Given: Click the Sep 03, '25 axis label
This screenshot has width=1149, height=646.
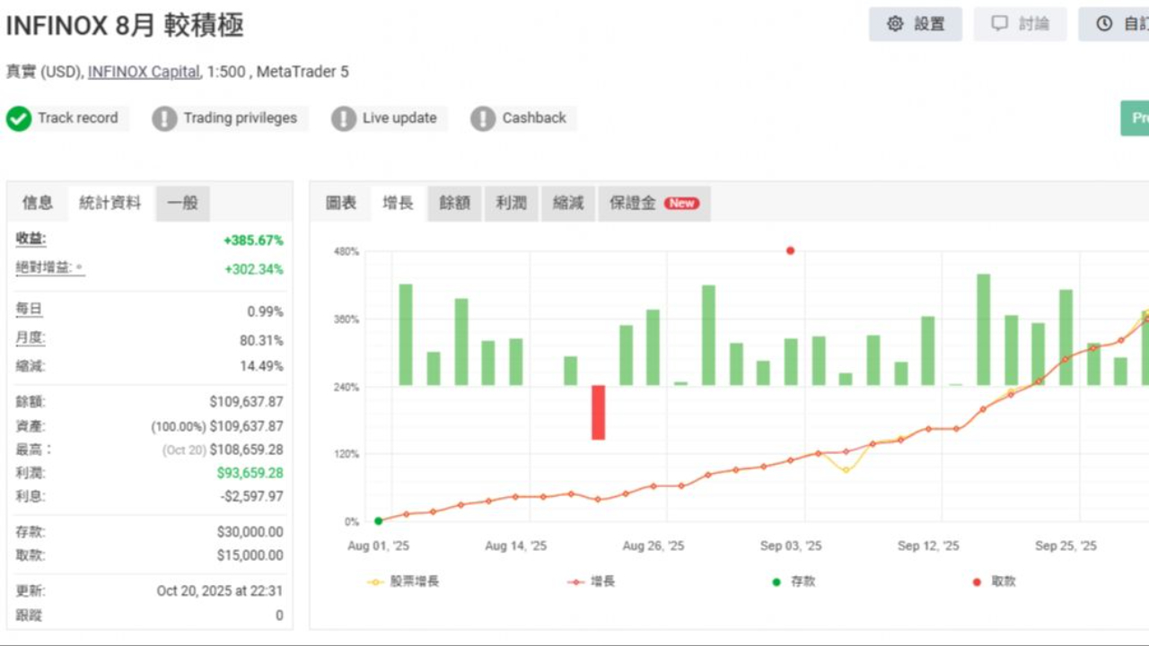Looking at the screenshot, I should coord(791,546).
